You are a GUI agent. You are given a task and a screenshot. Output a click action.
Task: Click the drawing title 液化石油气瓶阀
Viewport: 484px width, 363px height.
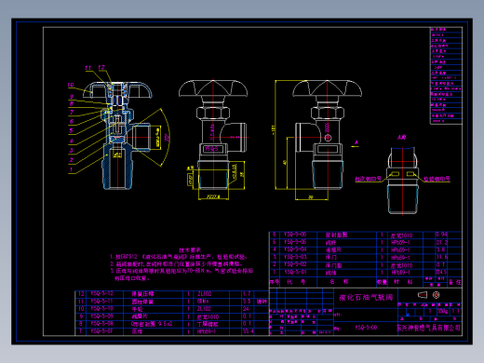click(366, 297)
